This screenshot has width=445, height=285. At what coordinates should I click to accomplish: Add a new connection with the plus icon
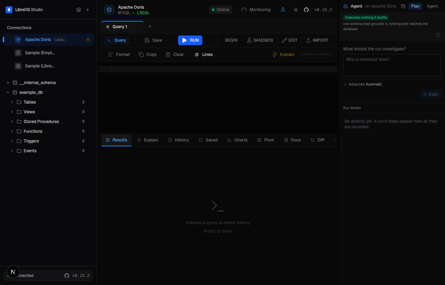pyautogui.click(x=88, y=10)
